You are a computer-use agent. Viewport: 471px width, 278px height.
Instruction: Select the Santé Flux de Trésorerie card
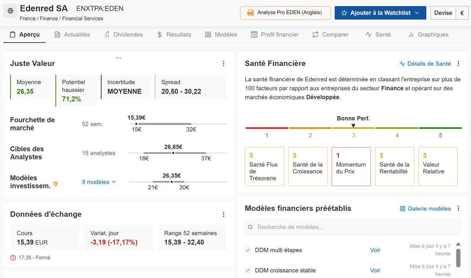tap(265, 167)
